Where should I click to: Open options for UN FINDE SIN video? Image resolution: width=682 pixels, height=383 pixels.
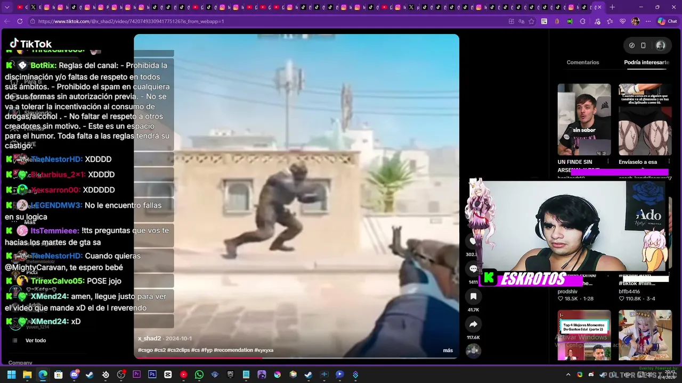[x=608, y=162]
